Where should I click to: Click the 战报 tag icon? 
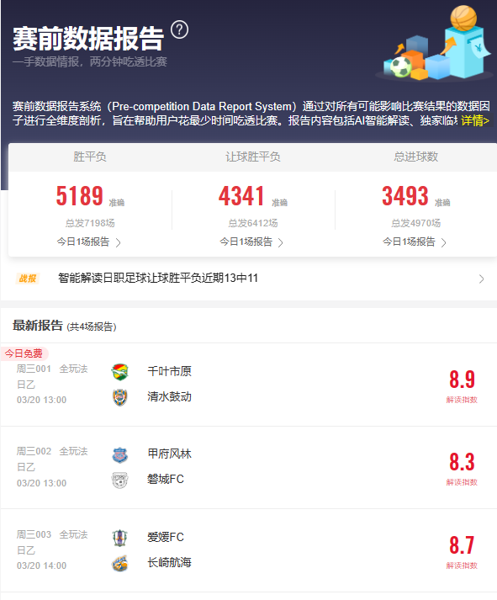(28, 279)
